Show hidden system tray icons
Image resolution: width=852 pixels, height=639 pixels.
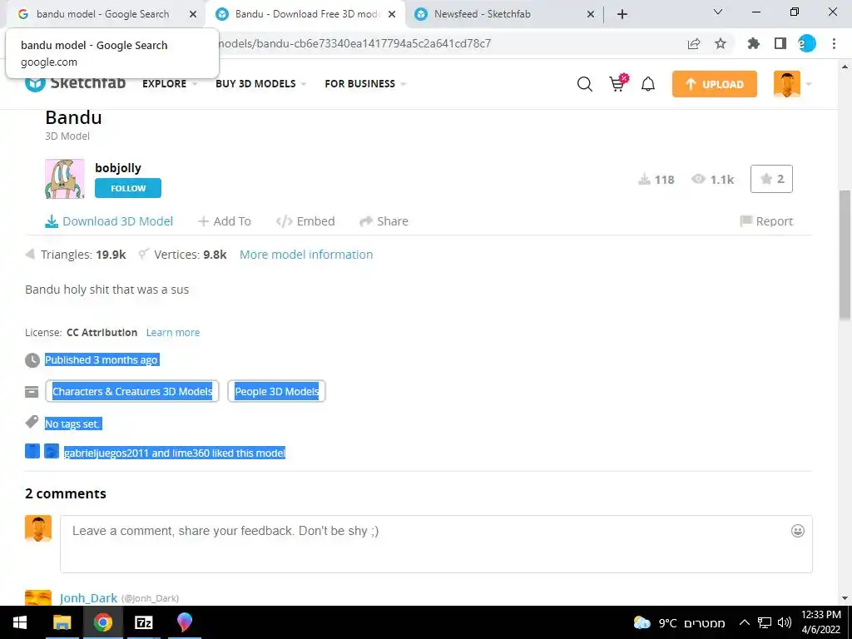click(745, 622)
